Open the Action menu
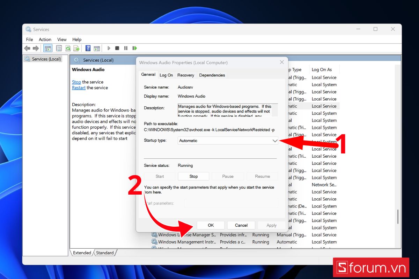This screenshot has height=279, width=419. pyautogui.click(x=45, y=39)
